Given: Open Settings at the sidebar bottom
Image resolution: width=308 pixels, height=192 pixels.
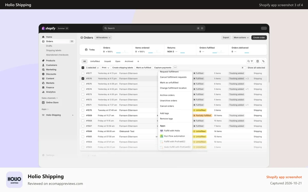Looking at the screenshot, I should (50, 155).
